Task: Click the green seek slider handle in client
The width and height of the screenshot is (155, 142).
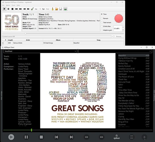Action: [x=32, y=130]
